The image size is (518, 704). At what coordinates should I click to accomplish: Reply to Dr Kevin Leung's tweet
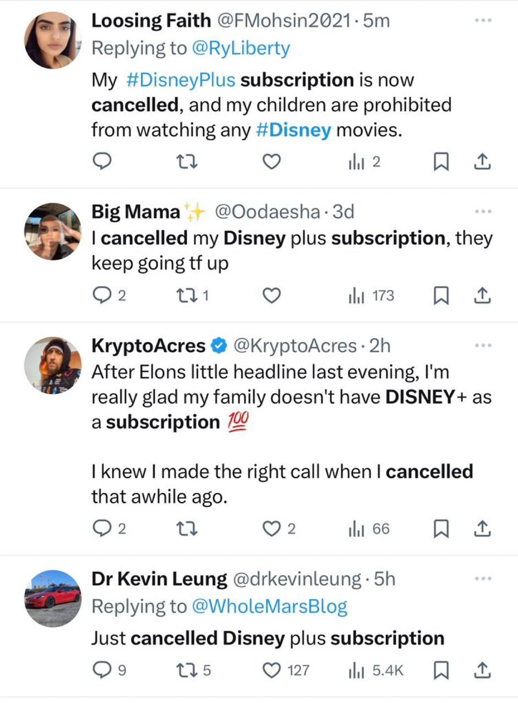coord(102,670)
